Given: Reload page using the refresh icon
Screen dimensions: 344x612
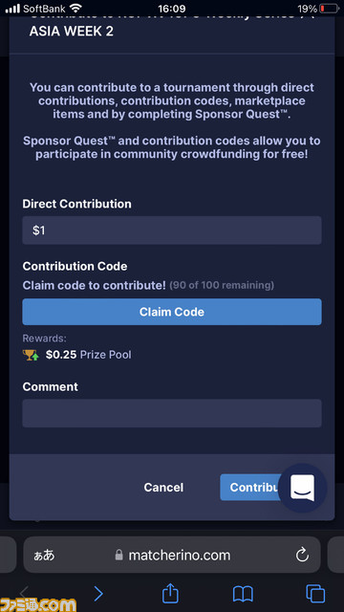Looking at the screenshot, I should point(302,555).
